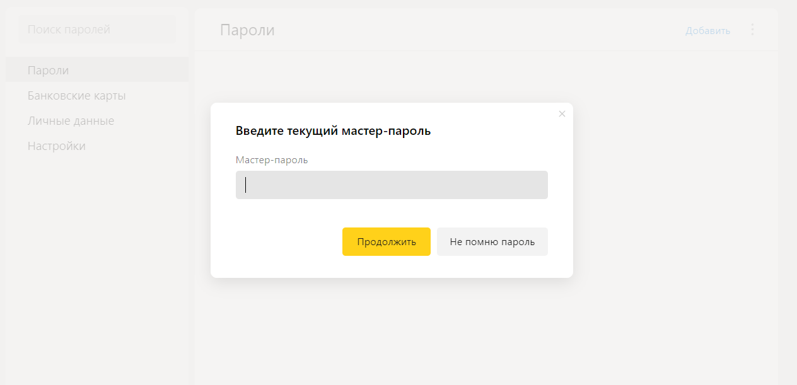Select Пароли in the sidebar
Viewport: 797px width, 385px height.
click(49, 70)
